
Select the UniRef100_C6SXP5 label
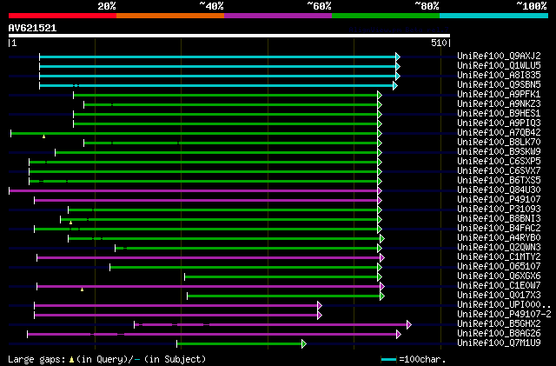click(x=499, y=161)
